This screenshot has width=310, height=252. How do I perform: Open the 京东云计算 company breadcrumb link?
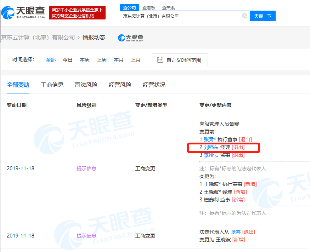pyautogui.click(x=38, y=38)
